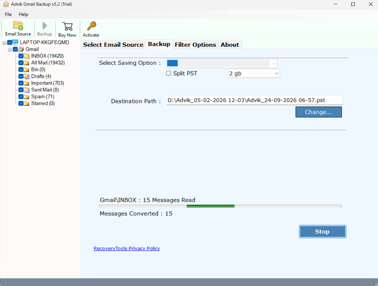This screenshot has width=378, height=286.
Task: Maximize the Advik Gmail Backup window
Action: click(353, 4)
